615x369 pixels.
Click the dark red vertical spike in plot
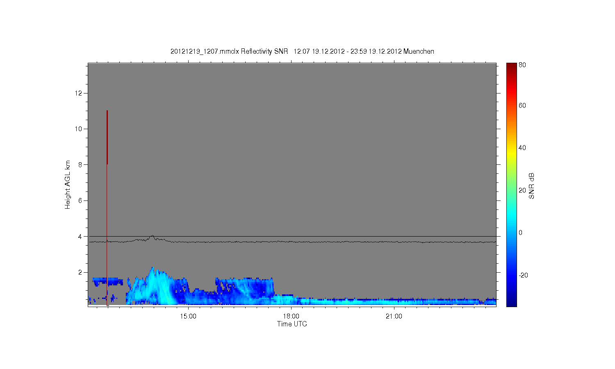pyautogui.click(x=107, y=137)
